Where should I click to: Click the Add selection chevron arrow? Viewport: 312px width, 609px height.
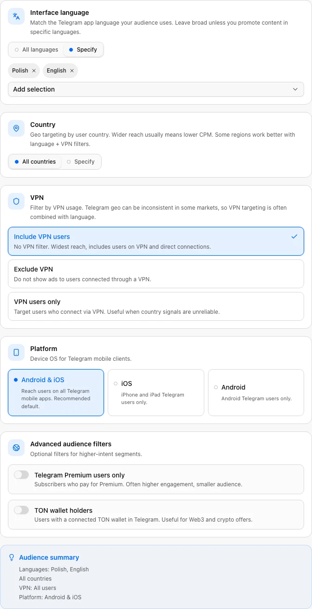tap(295, 89)
